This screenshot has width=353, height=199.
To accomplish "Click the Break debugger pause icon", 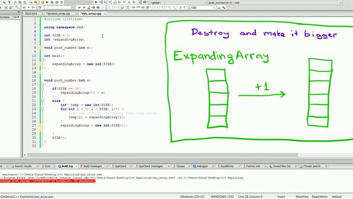I will [129, 2].
